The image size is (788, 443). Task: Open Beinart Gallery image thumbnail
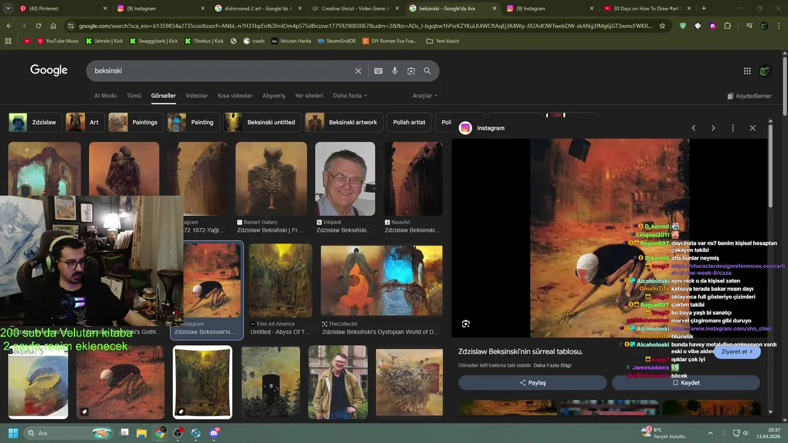271,179
